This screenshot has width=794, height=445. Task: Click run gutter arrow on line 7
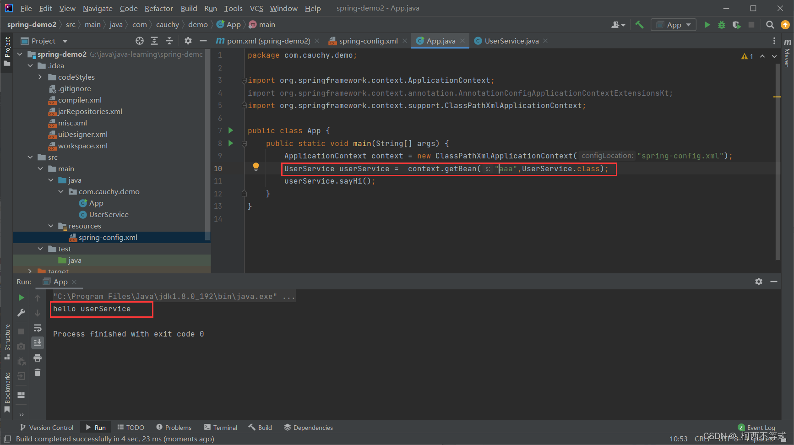pos(231,130)
